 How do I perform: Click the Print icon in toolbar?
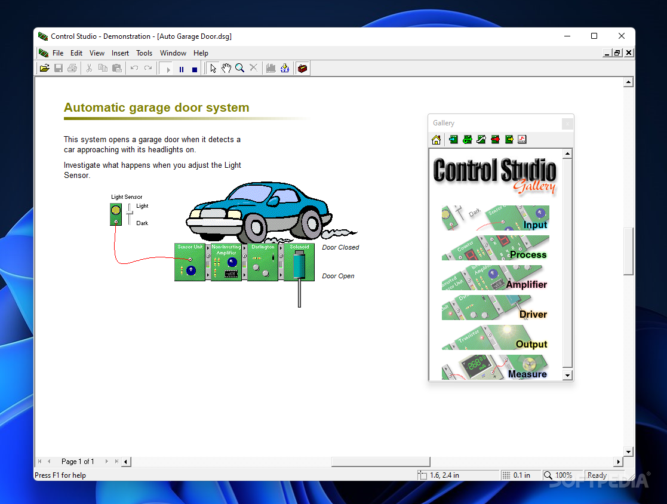point(72,68)
